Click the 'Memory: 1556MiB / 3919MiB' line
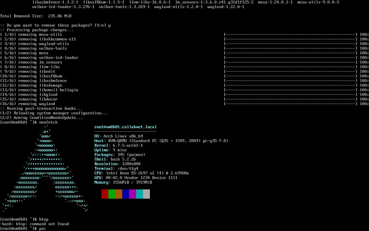369x231 pixels. (x=123, y=182)
